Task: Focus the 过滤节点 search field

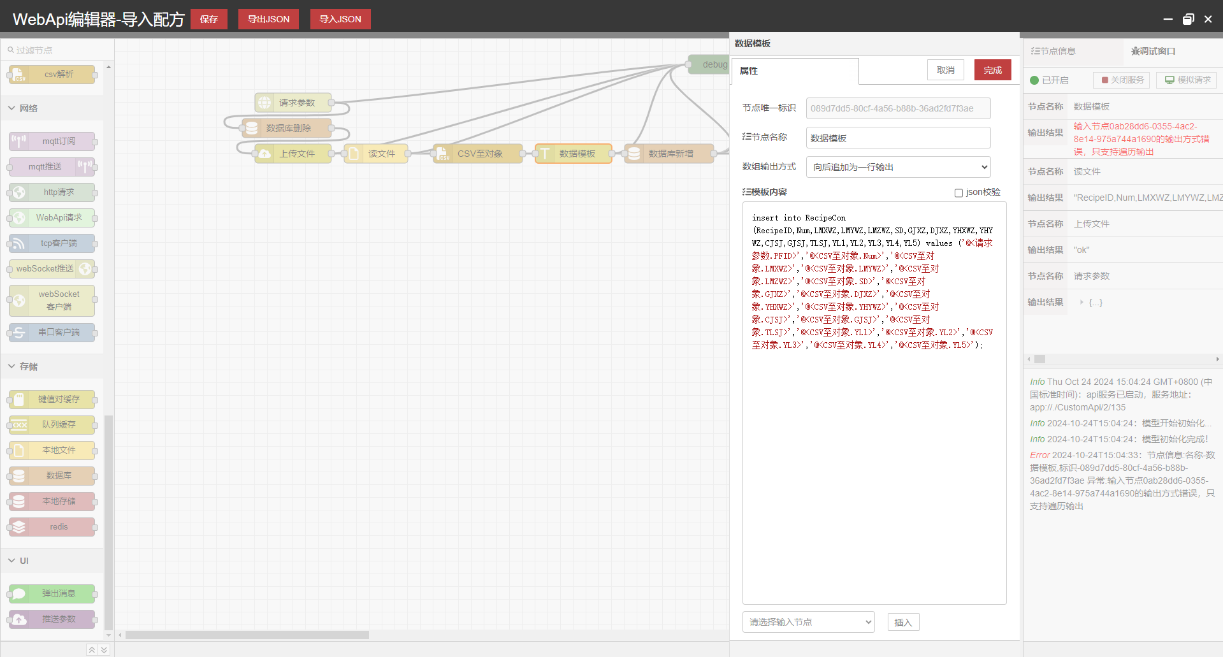Action: point(57,50)
